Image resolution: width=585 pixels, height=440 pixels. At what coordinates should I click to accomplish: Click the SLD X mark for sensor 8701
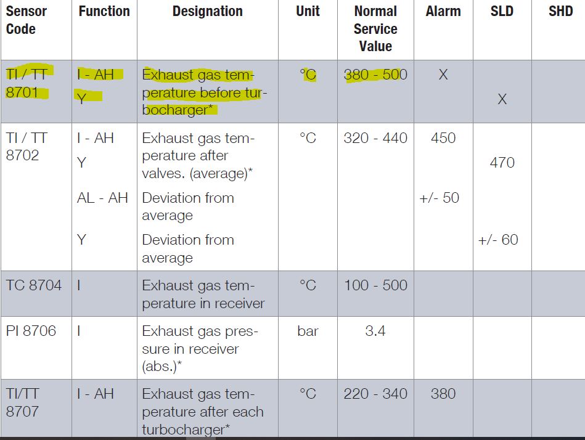(502, 99)
